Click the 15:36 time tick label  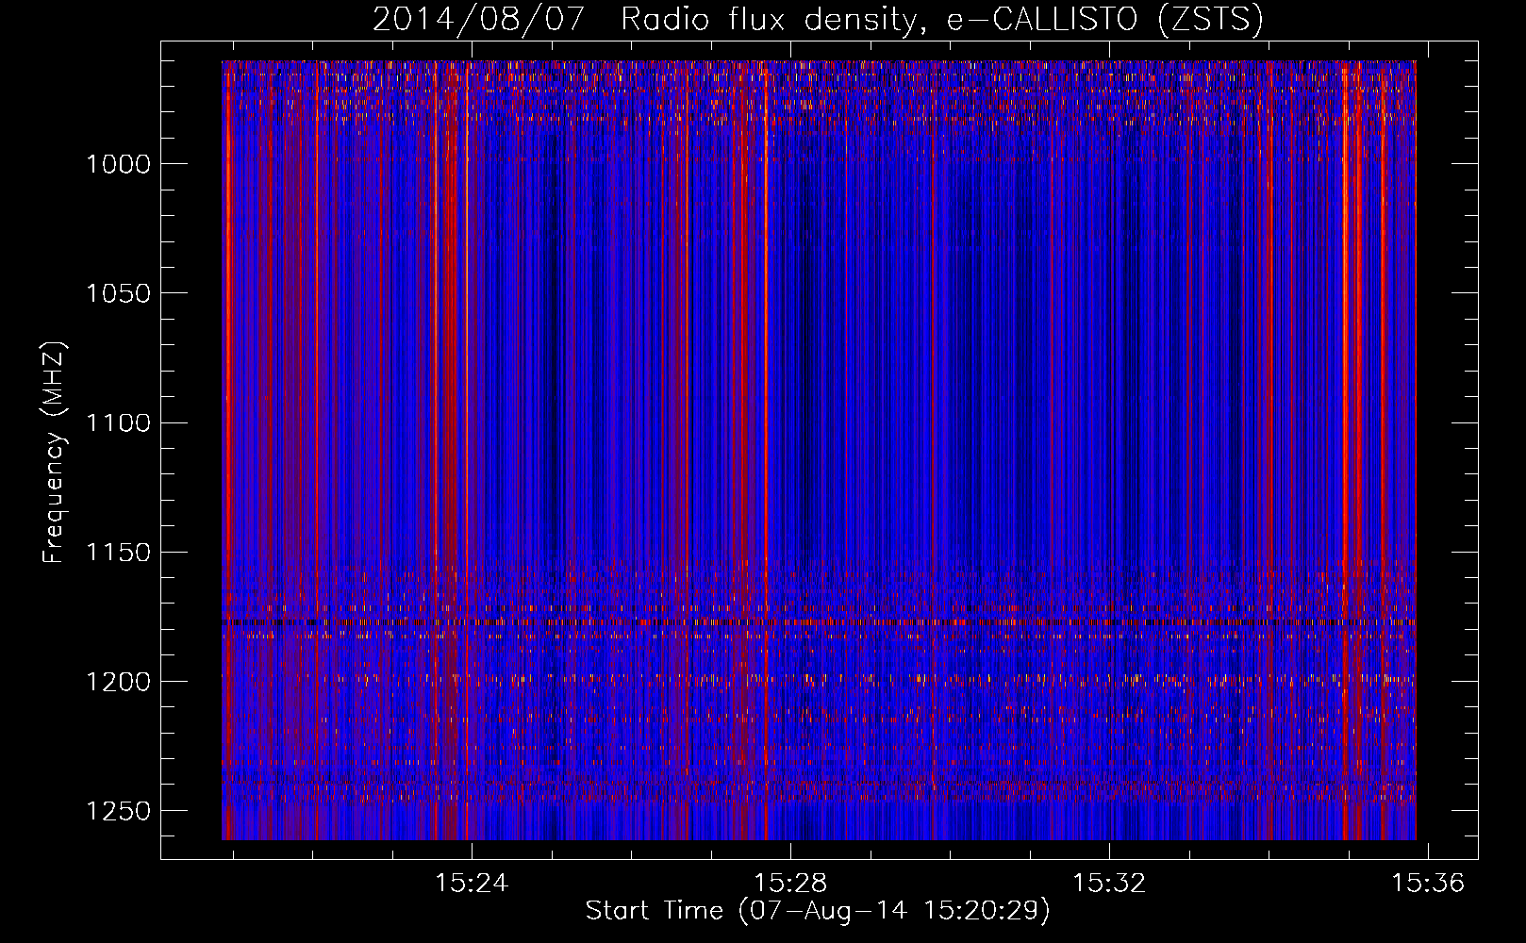coord(1428,883)
